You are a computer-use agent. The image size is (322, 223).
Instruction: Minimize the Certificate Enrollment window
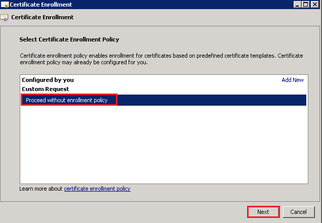point(298,5)
